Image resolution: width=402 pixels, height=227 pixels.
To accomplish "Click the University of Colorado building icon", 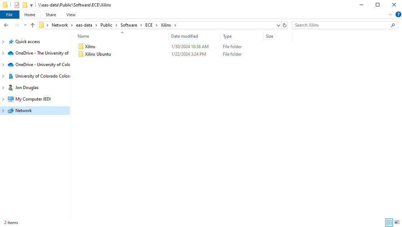I will (11, 76).
